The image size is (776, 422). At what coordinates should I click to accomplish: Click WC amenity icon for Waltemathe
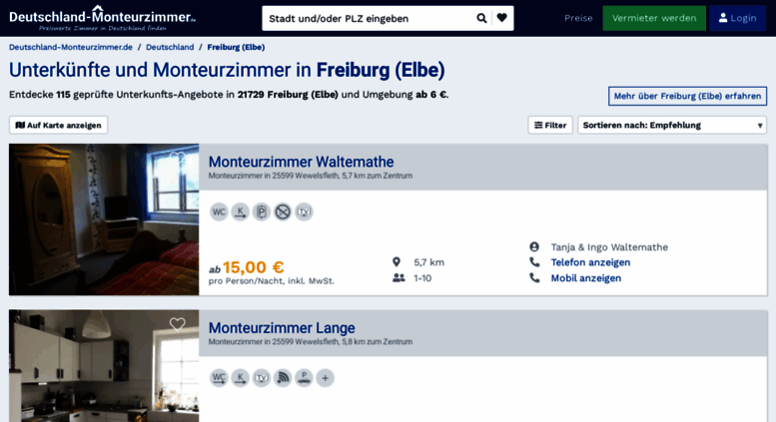[x=219, y=211]
